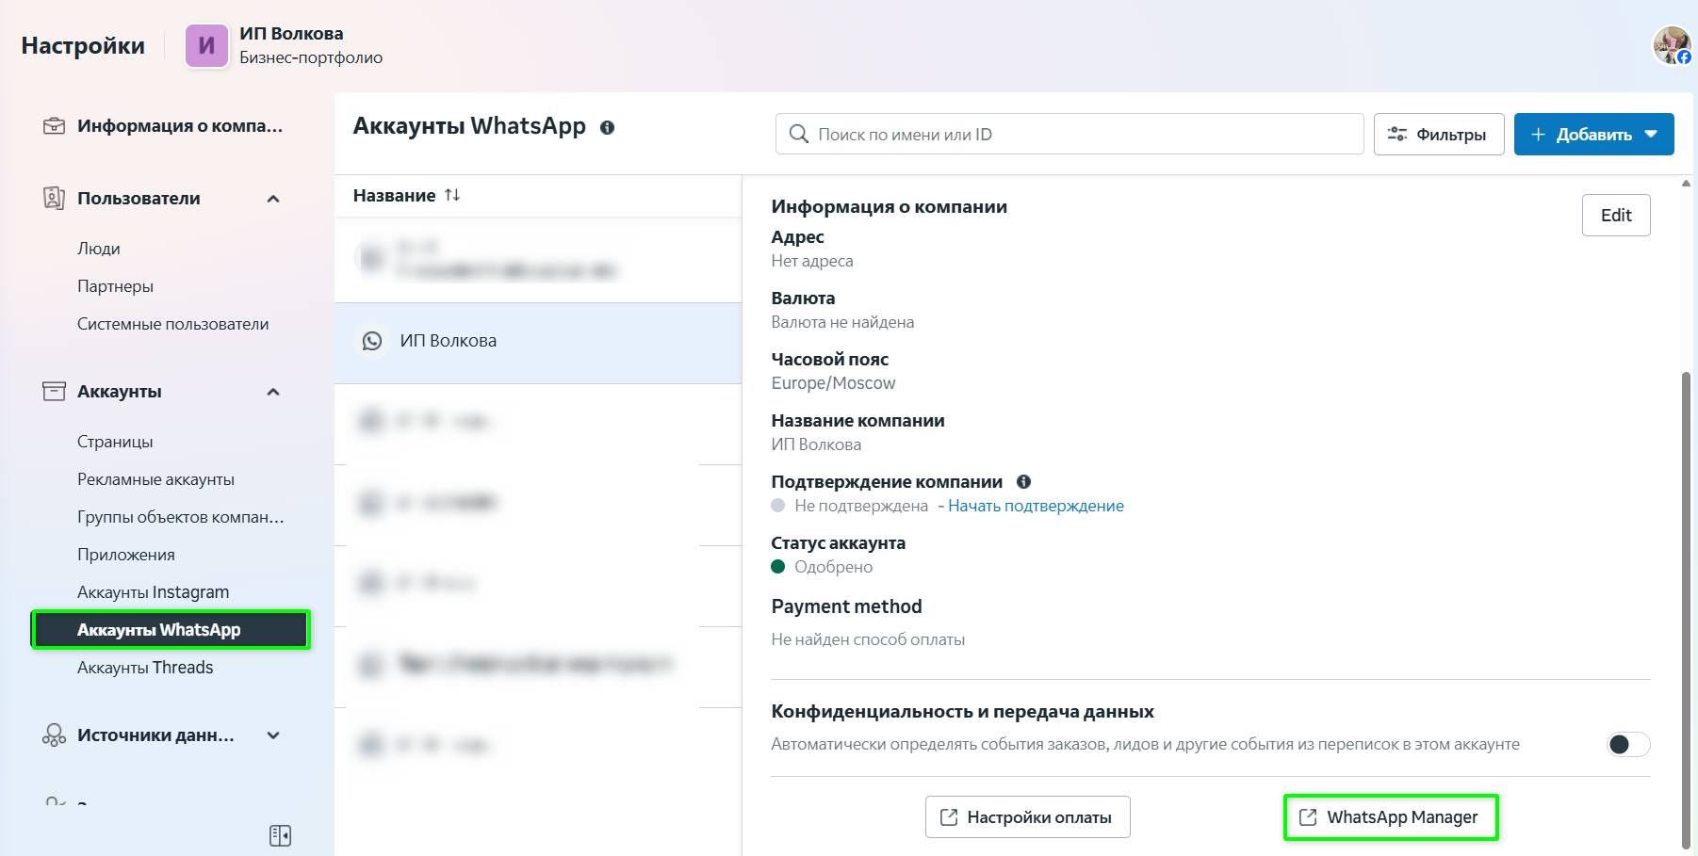Screen dimensions: 1698x856
Task: Collapse the sidebar using the bottom panel icon
Action: tap(280, 835)
